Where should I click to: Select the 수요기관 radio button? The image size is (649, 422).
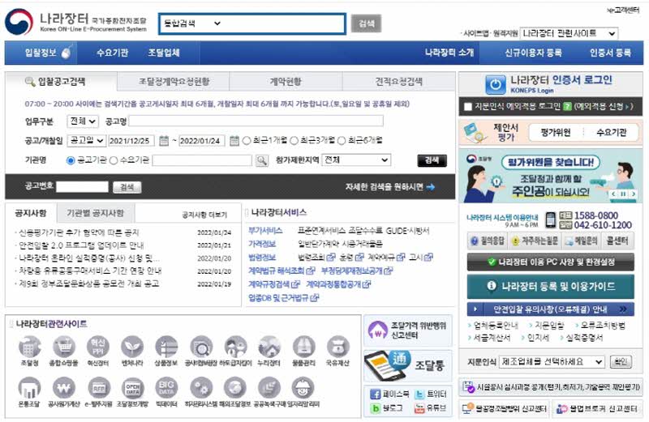pos(114,160)
